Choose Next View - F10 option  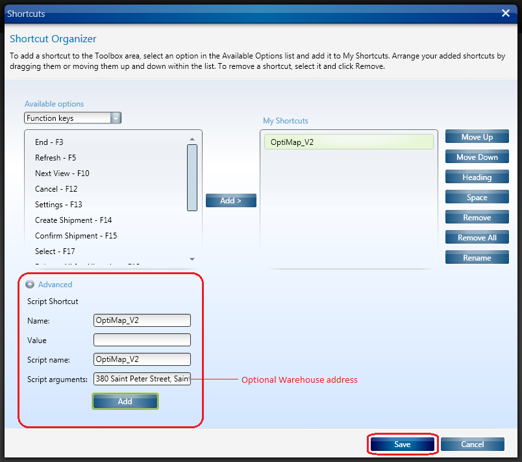tap(62, 173)
